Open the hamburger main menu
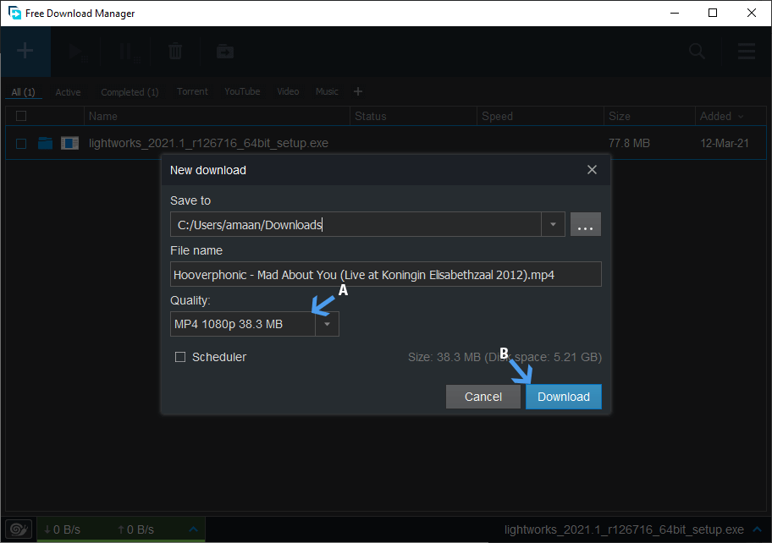Viewport: 772px width, 543px height. click(747, 51)
